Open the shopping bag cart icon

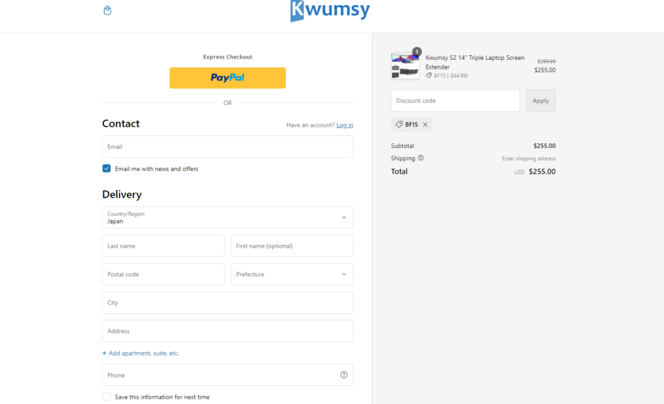(107, 10)
